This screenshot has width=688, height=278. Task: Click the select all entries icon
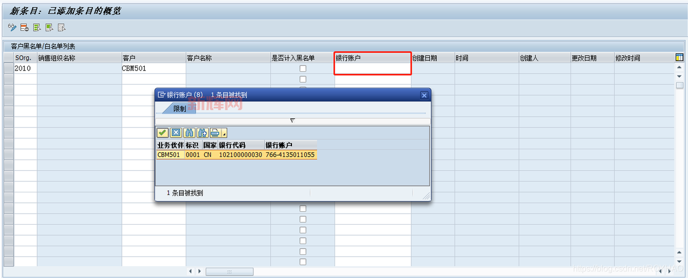coord(37,27)
